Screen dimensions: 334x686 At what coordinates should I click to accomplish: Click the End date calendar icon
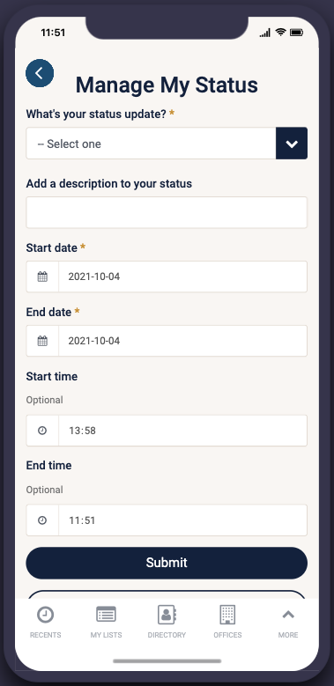42,341
